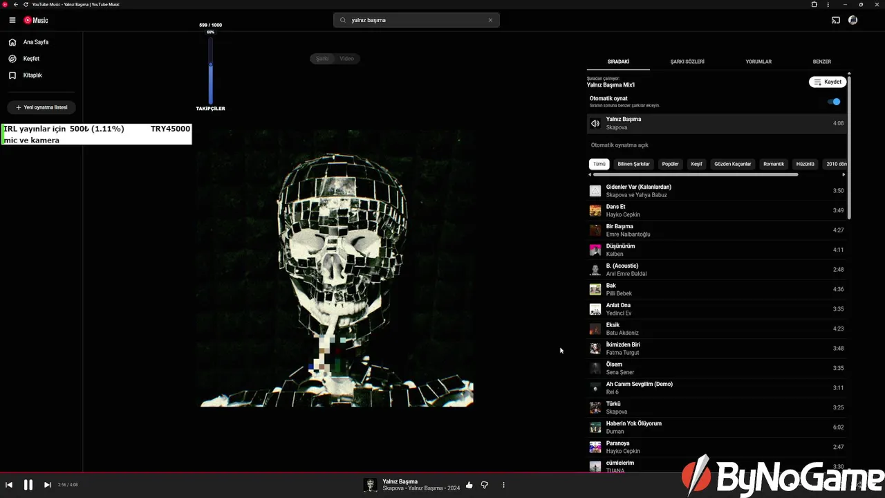
Task: Open the ŞARKI SÖZLERİ tab
Action: click(687, 62)
